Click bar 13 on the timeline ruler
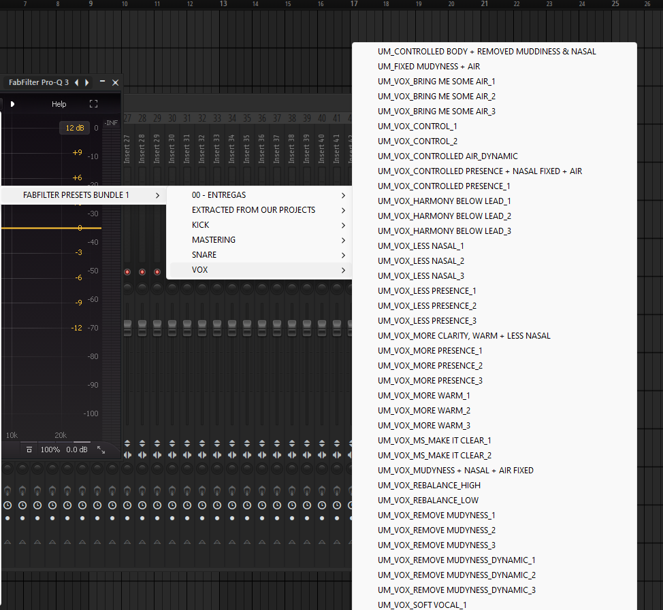 click(x=223, y=4)
